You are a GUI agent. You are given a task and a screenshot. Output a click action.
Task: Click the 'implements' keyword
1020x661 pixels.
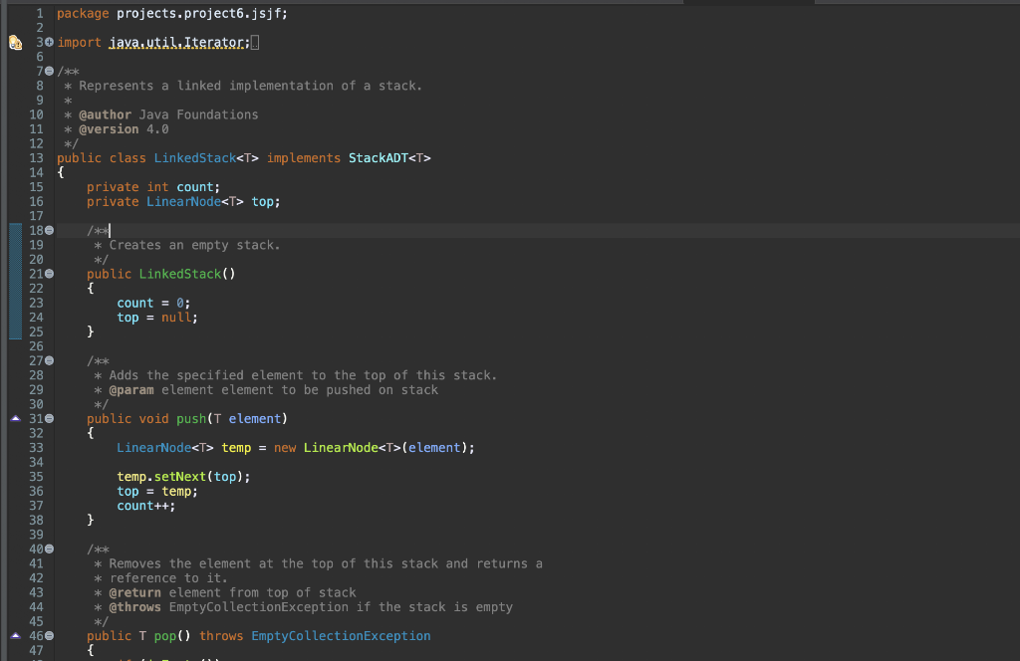click(x=303, y=158)
